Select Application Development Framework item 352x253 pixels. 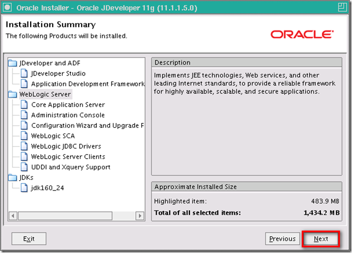coord(88,84)
